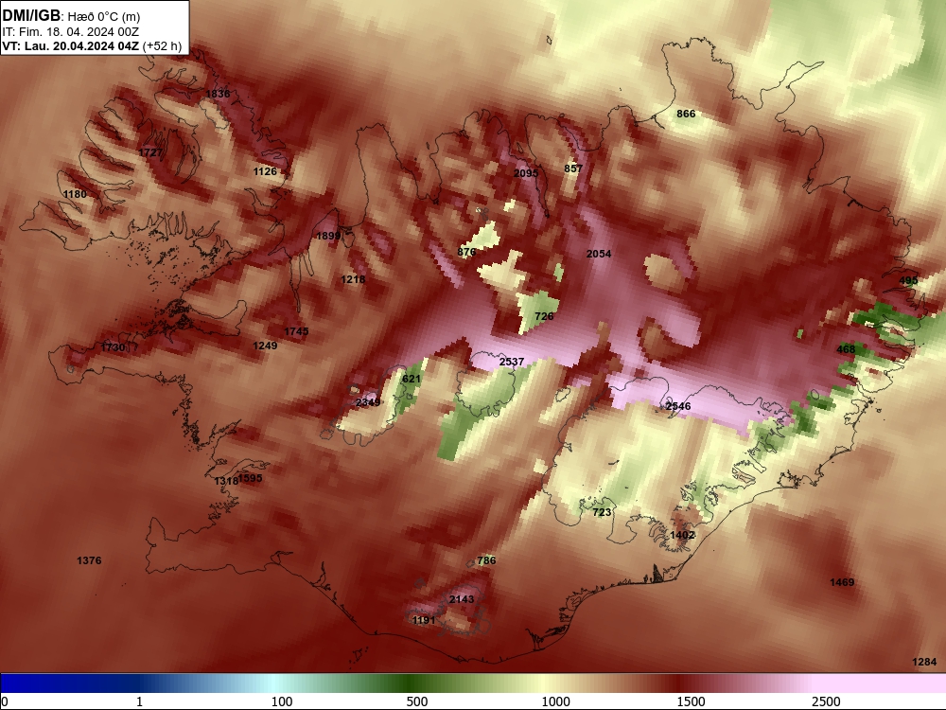This screenshot has height=710, width=946.
Task: Select the 495 label in the east
Action: pyautogui.click(x=908, y=280)
